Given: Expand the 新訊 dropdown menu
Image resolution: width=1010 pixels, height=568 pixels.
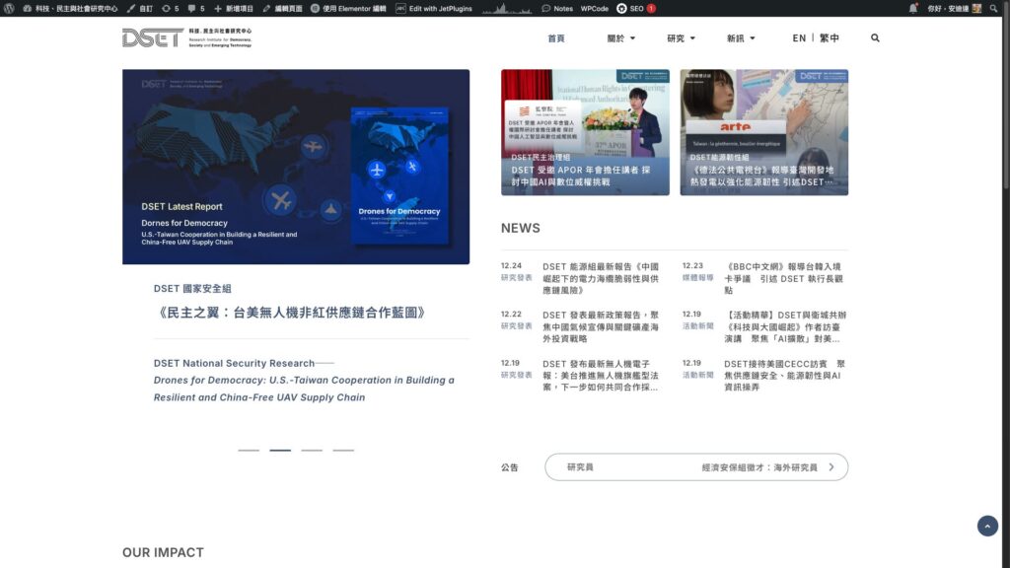Looking at the screenshot, I should (x=740, y=38).
